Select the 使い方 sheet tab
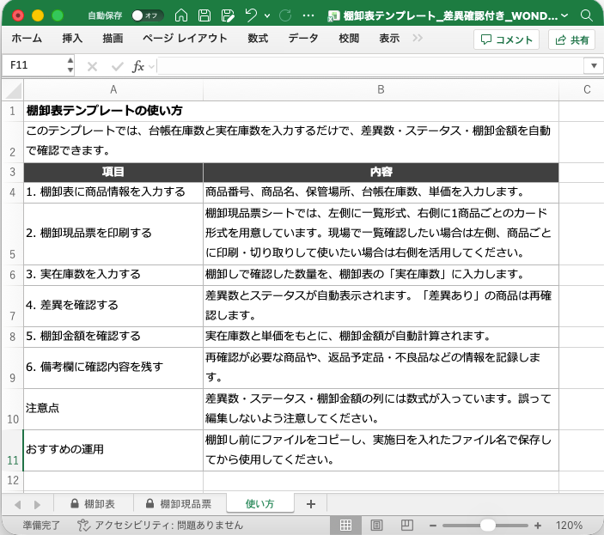Viewport: 604px width, 535px height. pos(260,503)
